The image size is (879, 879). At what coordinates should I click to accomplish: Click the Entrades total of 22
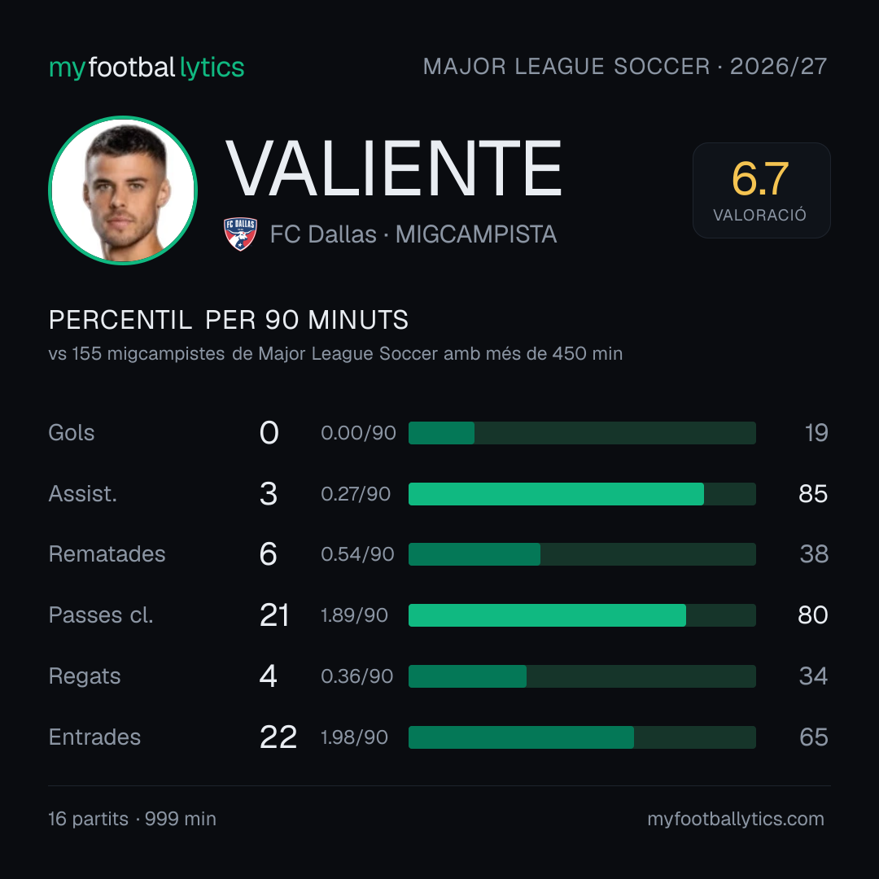(x=278, y=737)
